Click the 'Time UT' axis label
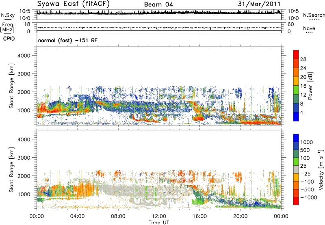The height and width of the screenshot is (225, 325). [159, 223]
